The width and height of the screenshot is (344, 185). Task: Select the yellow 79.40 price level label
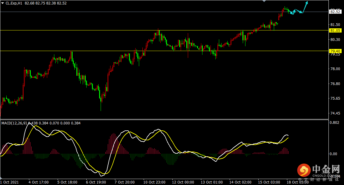click(x=335, y=51)
